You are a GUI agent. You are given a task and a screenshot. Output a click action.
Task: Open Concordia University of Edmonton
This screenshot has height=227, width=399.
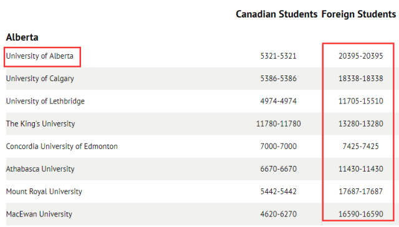(62, 147)
